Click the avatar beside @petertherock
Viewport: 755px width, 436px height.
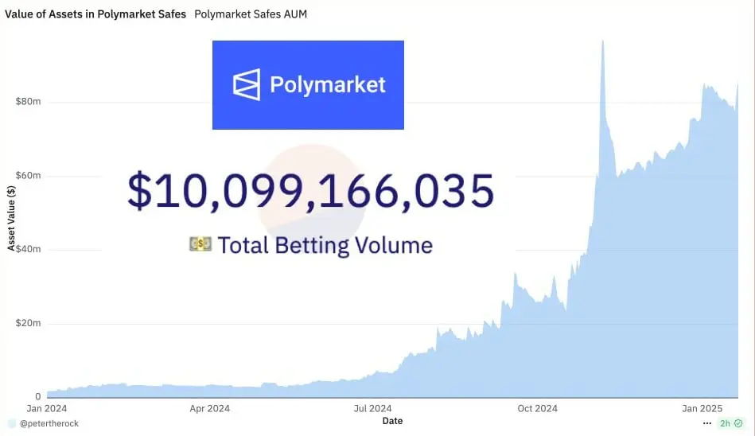(x=11, y=423)
